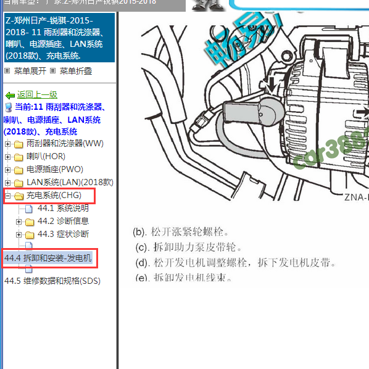Click the 44.1 系统说明 page icon

pyautogui.click(x=29, y=209)
